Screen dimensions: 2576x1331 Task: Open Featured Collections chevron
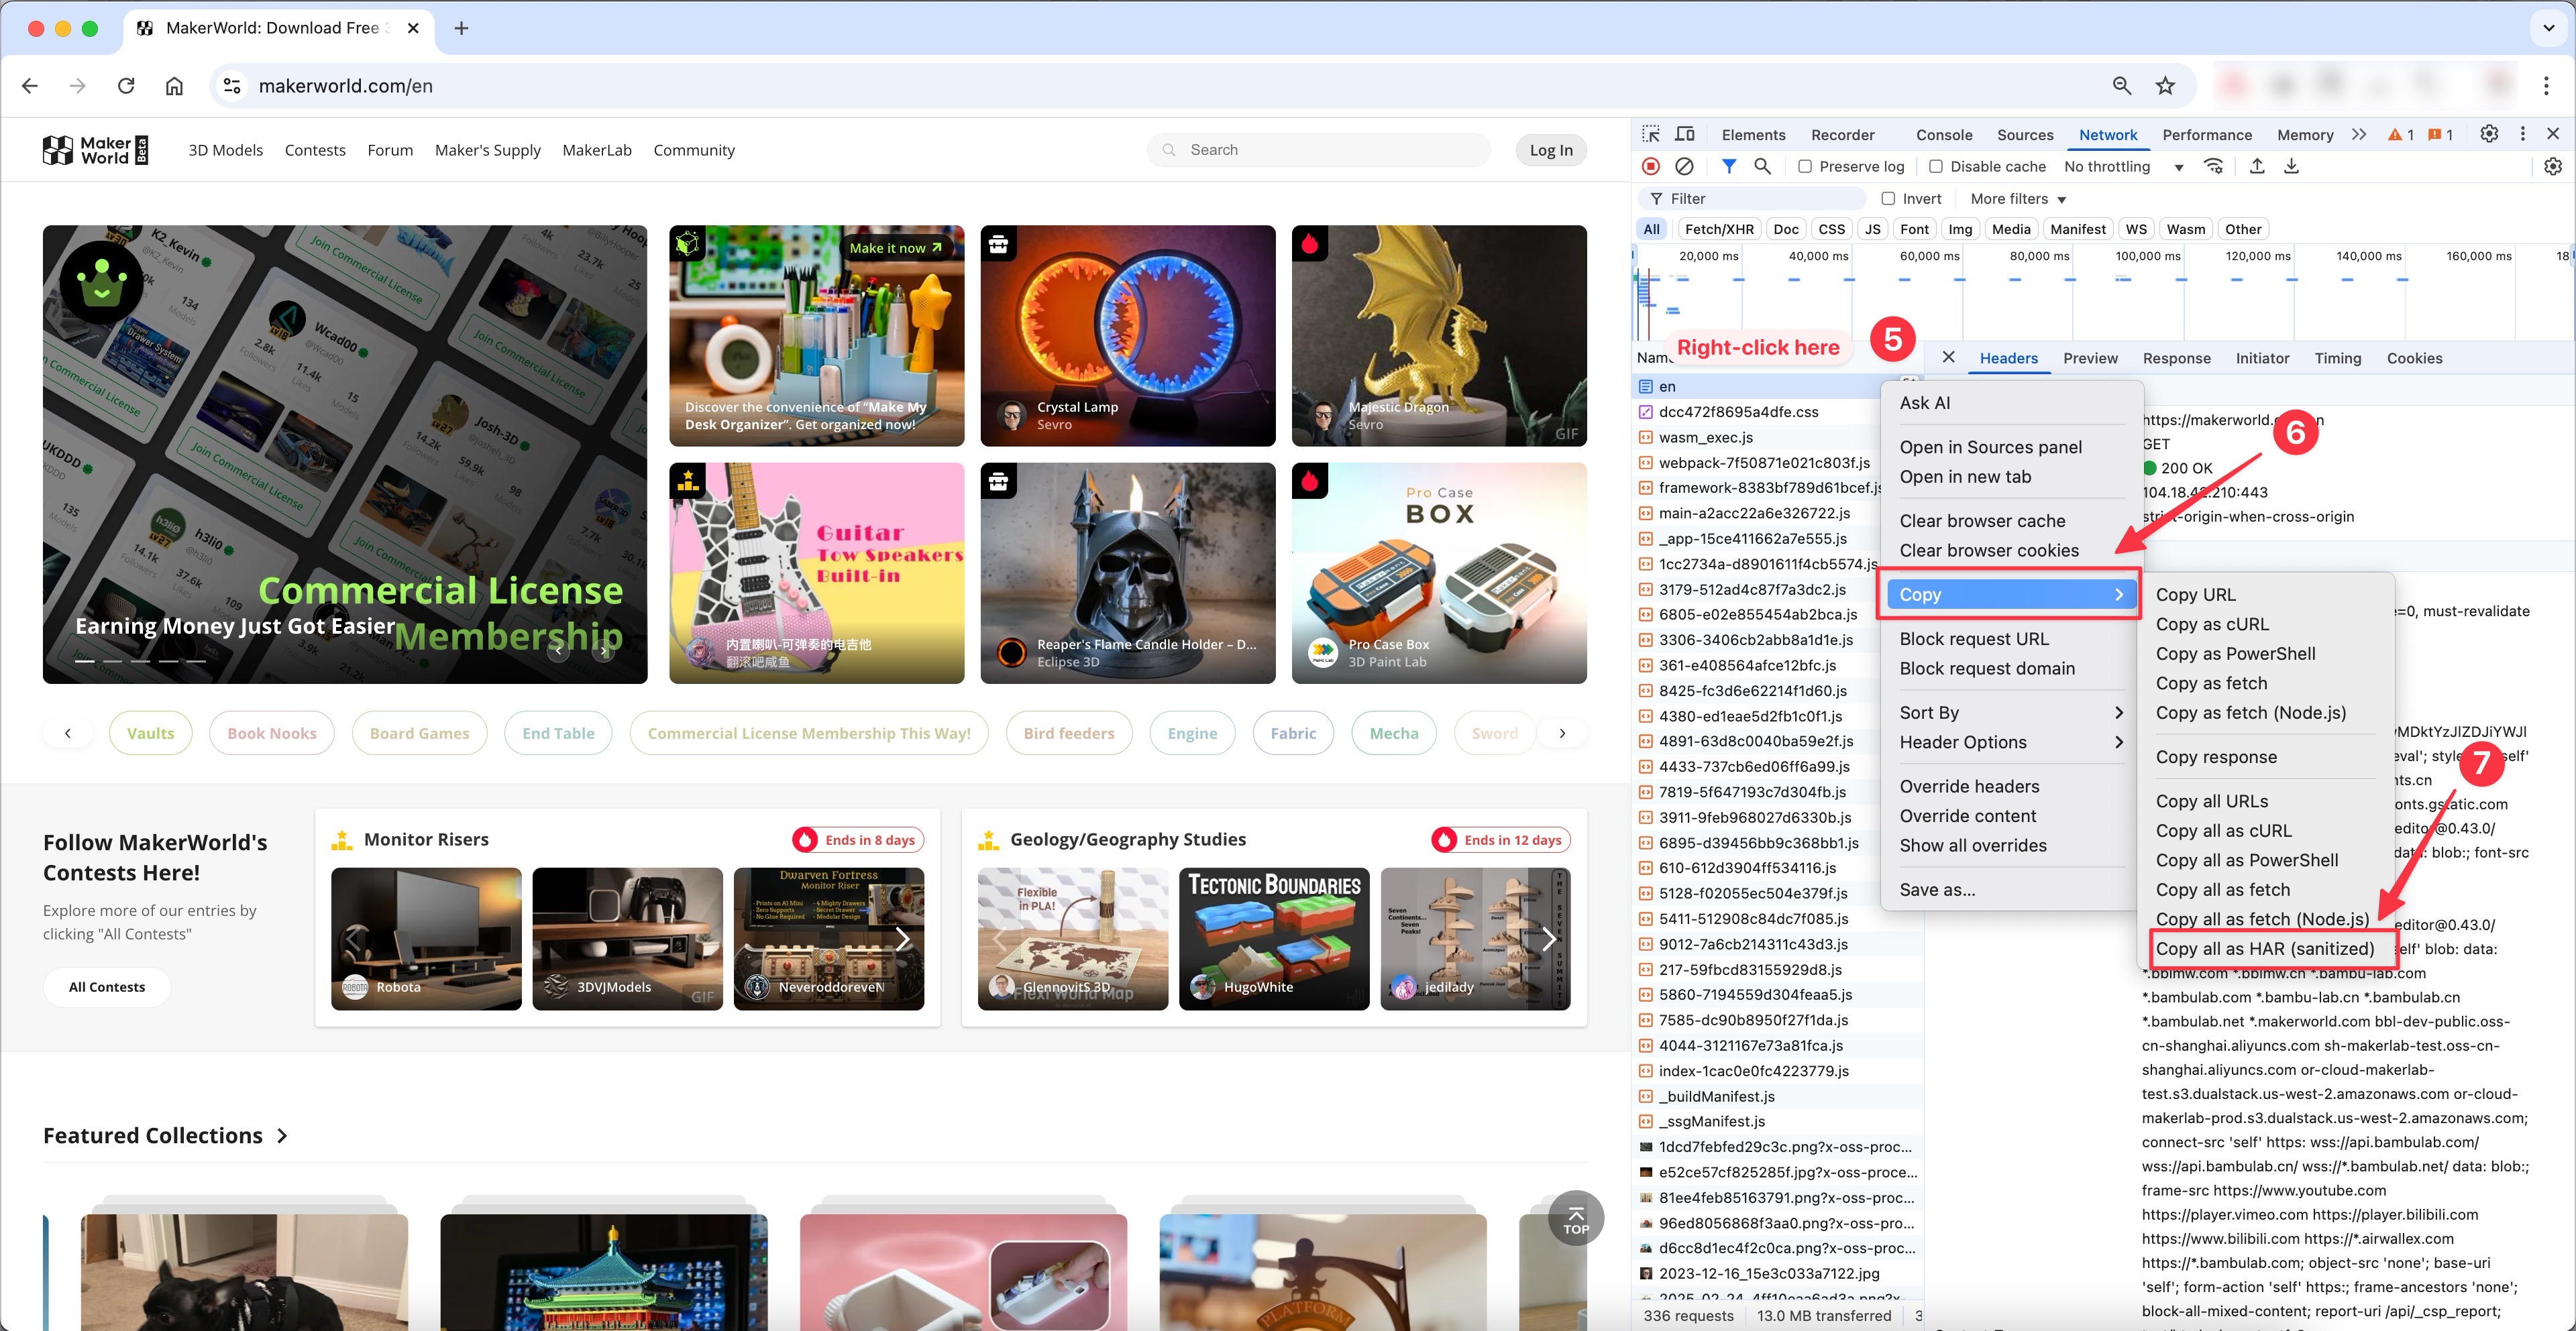coord(282,1136)
